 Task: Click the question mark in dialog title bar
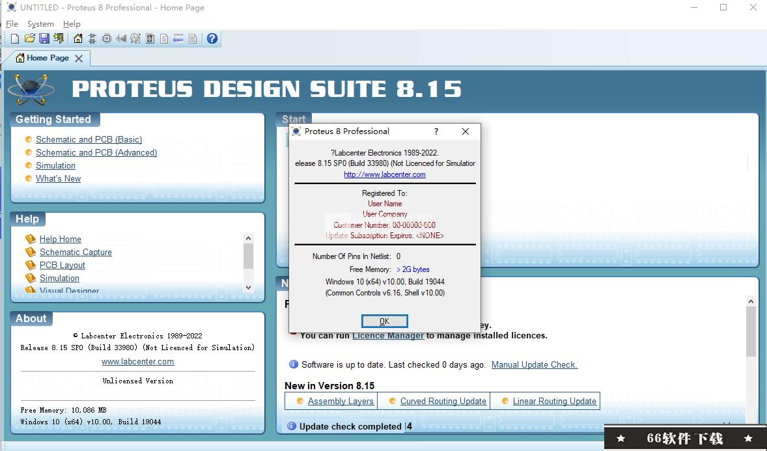click(436, 131)
